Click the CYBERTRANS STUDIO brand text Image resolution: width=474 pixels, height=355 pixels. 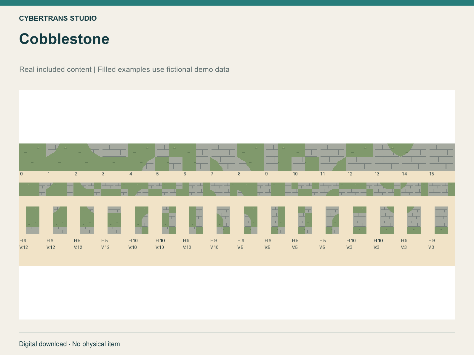[58, 18]
